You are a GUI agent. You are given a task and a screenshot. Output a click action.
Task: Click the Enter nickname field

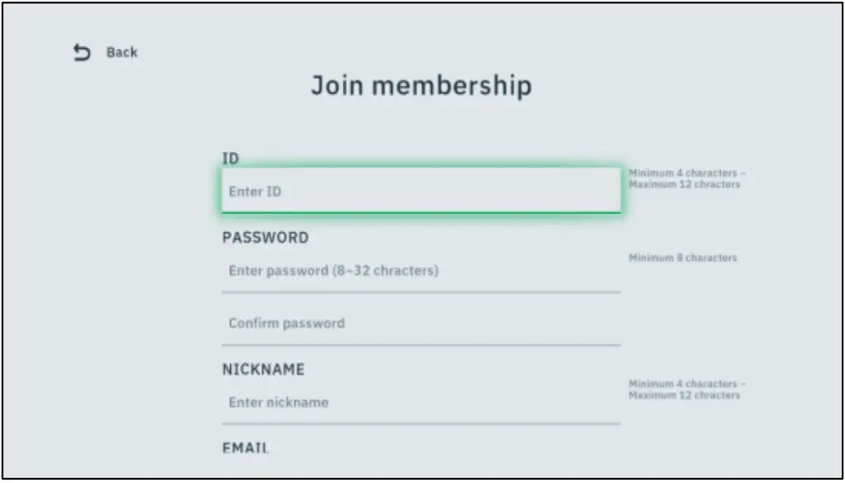(420, 402)
